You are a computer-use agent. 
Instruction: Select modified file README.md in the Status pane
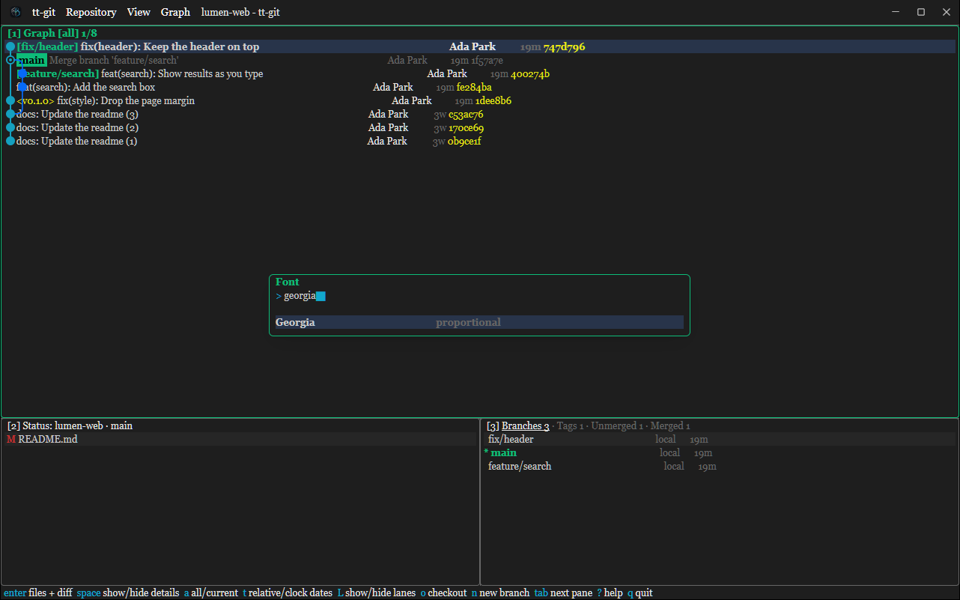pyautogui.click(x=240, y=439)
